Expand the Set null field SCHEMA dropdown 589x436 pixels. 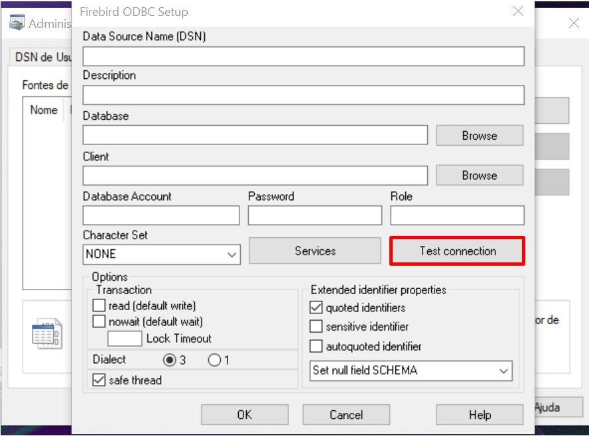(411, 370)
